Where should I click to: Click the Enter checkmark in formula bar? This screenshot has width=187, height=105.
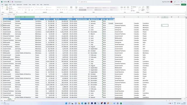point(12,15)
